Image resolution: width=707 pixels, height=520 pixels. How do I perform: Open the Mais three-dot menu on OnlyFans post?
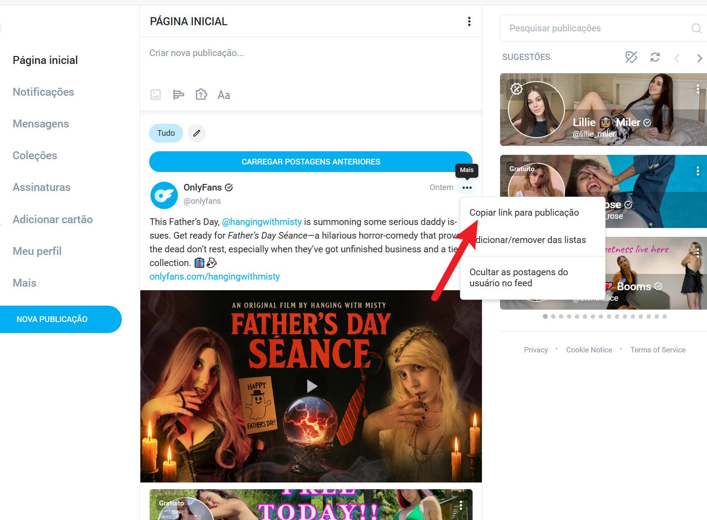click(467, 187)
